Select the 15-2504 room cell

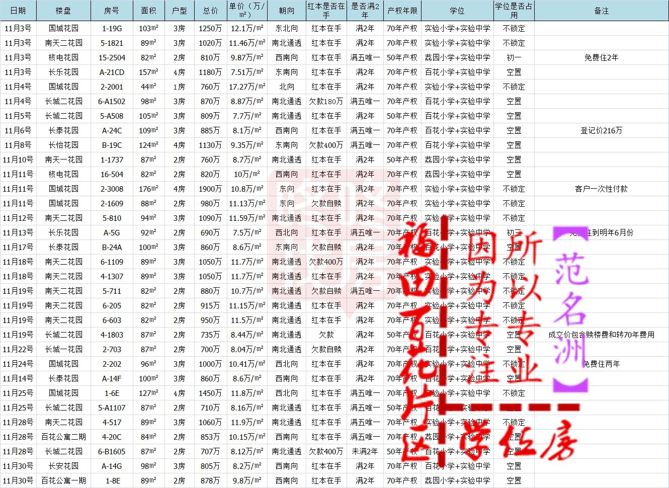point(112,58)
